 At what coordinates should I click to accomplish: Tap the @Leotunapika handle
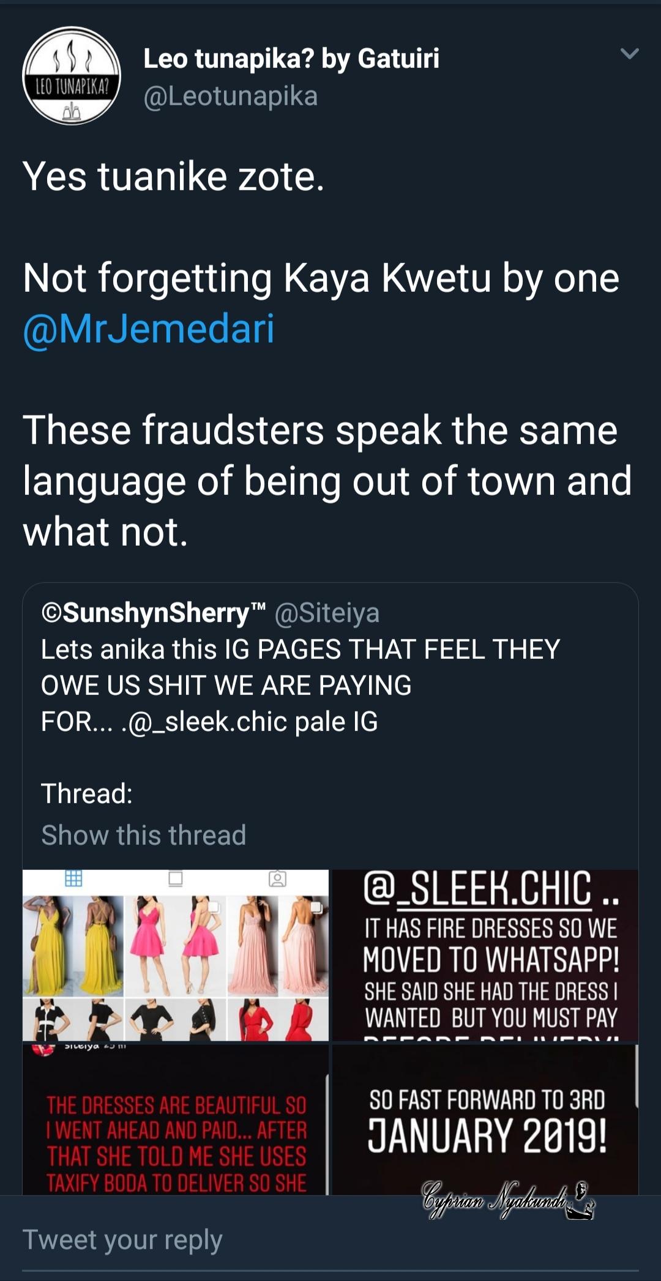coord(231,96)
